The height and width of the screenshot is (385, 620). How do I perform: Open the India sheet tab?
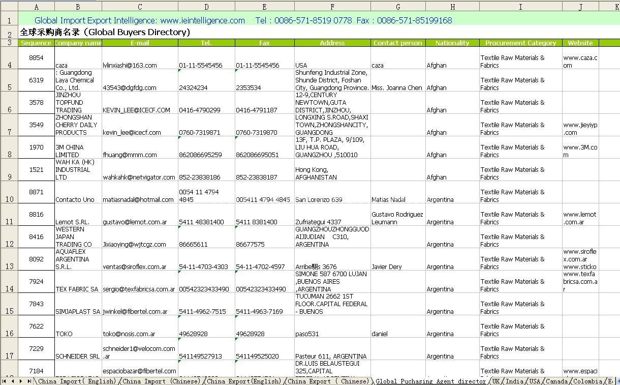515,381
